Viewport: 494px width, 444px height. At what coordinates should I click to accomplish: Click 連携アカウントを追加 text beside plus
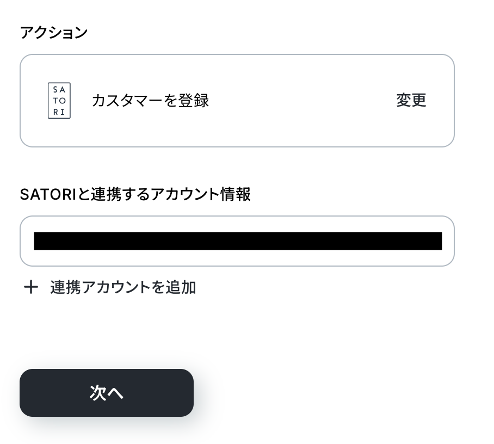pyautogui.click(x=123, y=287)
